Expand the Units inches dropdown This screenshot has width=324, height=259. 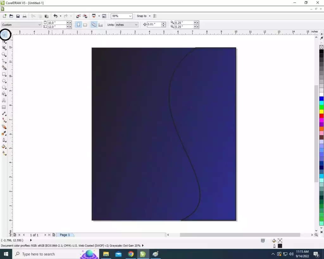pos(136,25)
